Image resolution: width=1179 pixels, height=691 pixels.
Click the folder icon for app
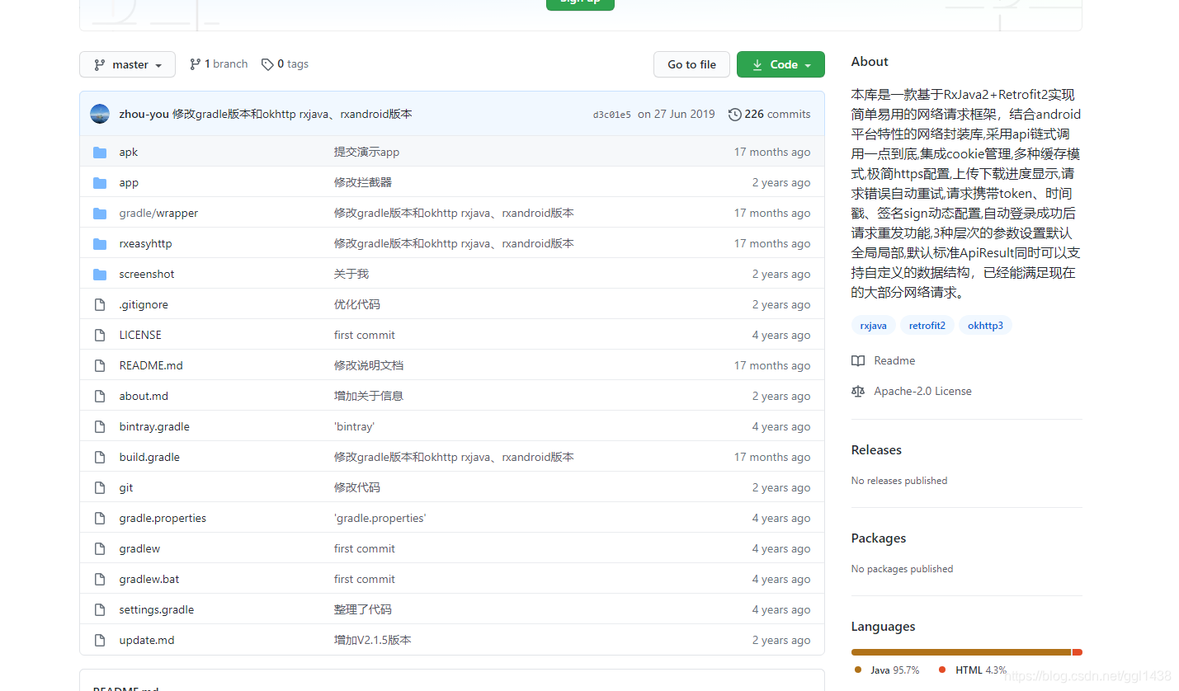point(100,182)
